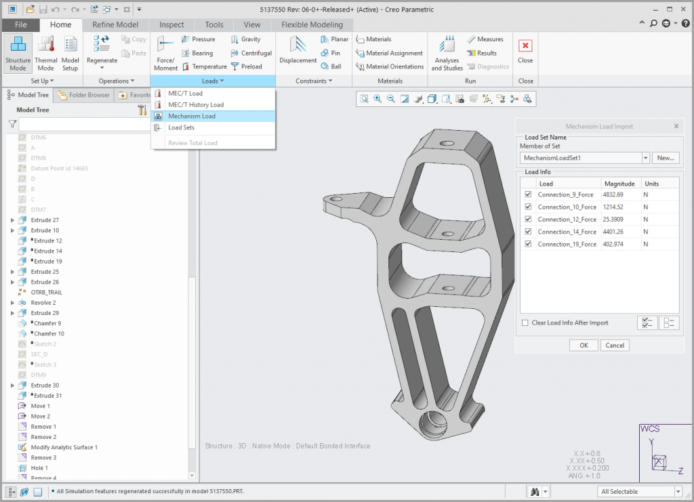Click the Refit view icon
This screenshot has height=502, width=694.
(x=364, y=99)
